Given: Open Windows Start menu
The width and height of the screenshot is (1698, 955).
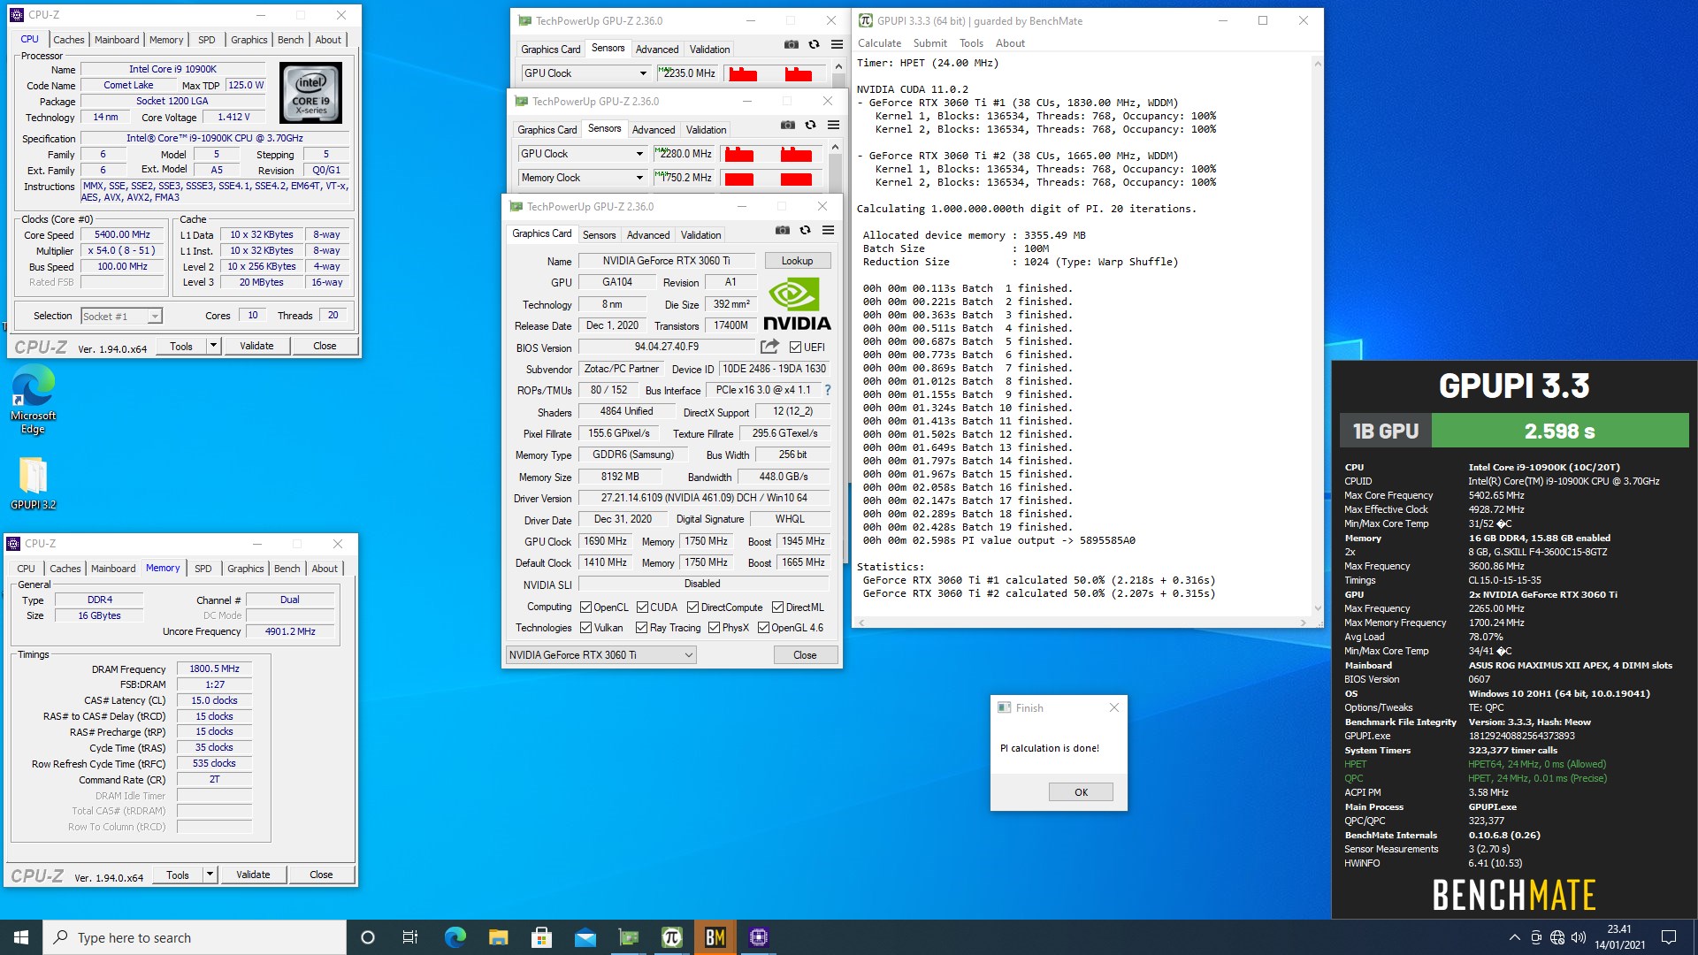Looking at the screenshot, I should (21, 937).
